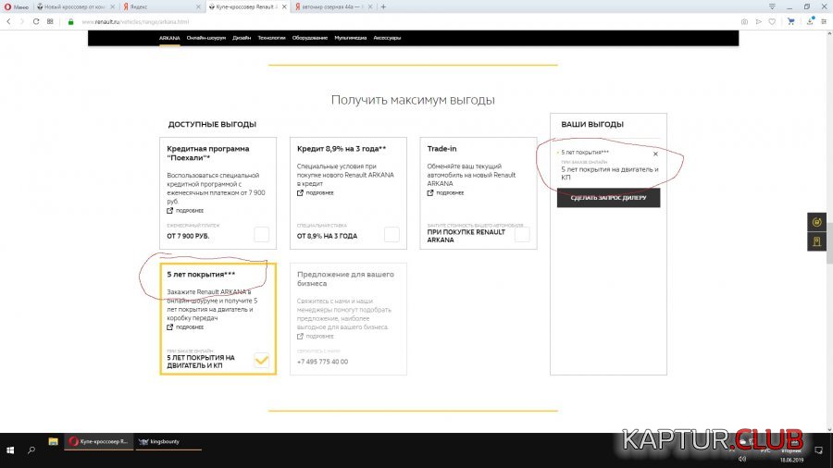Open File Explorer from taskbar
833x468 pixels.
click(x=53, y=441)
